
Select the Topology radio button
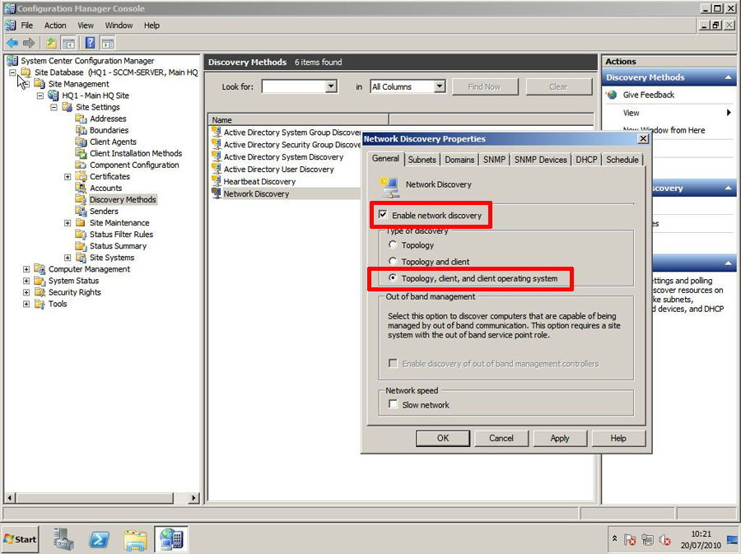(x=393, y=244)
